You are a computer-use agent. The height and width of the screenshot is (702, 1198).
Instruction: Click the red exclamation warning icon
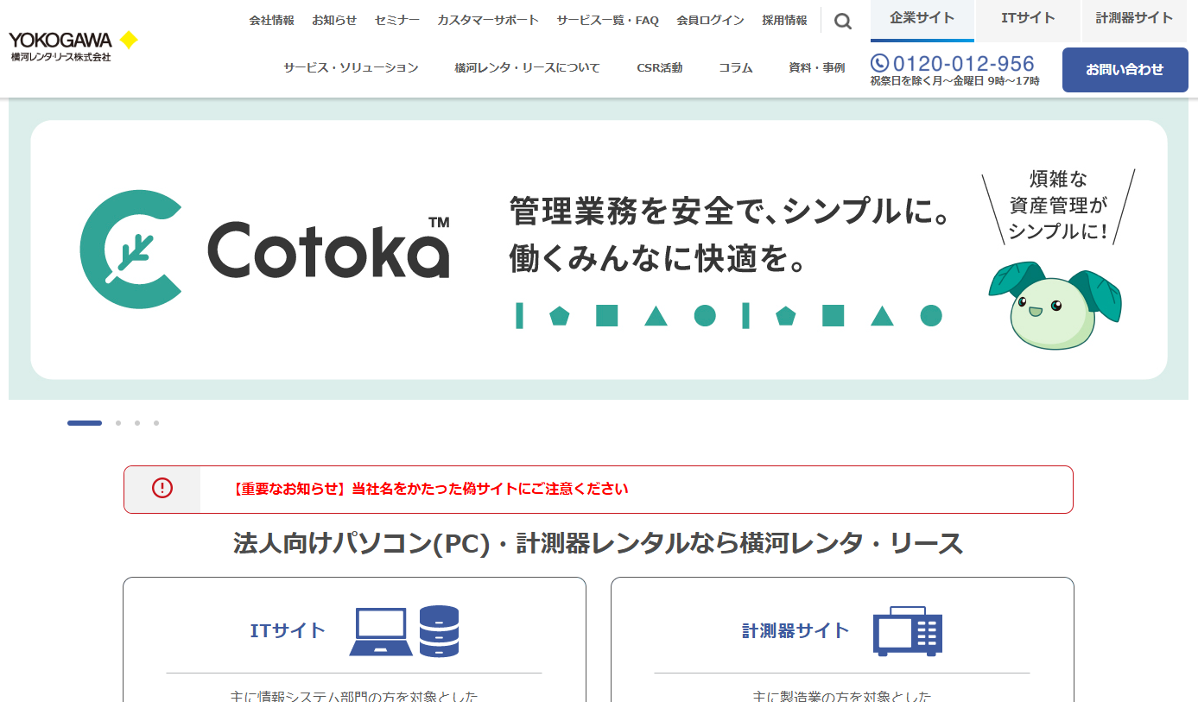point(162,489)
